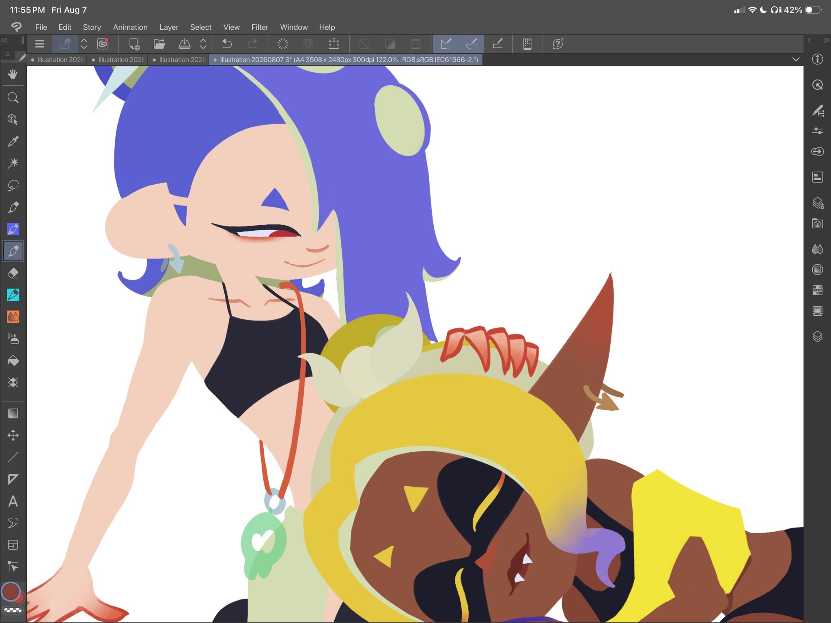Open the Navigator palette icon
831x623 pixels.
point(818,85)
